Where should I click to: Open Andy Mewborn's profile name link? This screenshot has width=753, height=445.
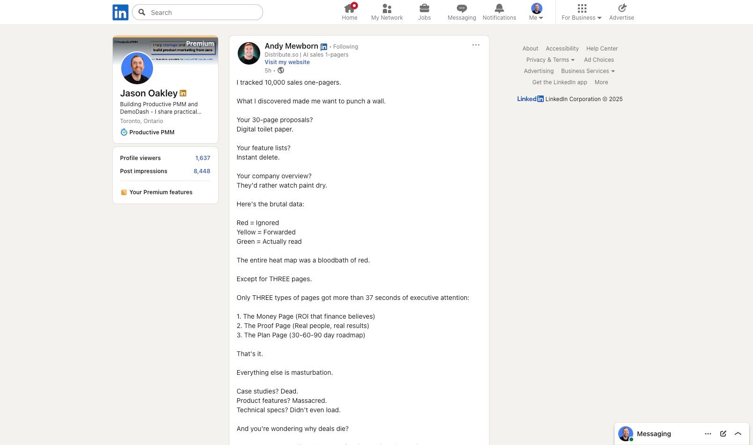(x=292, y=46)
